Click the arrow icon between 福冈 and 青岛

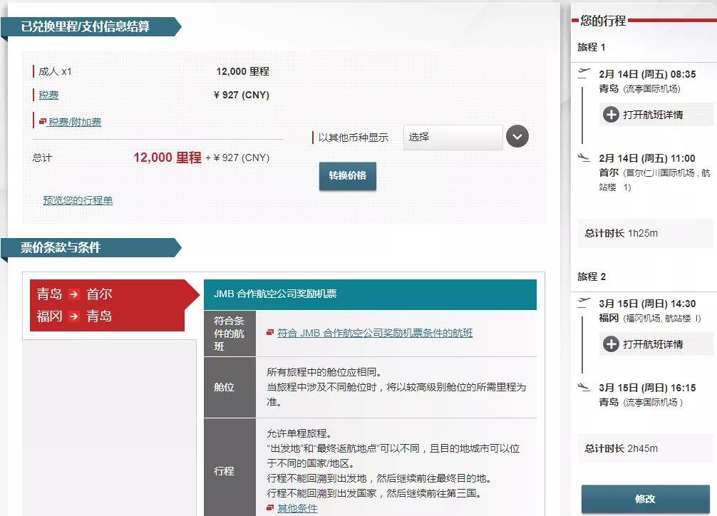point(73,316)
